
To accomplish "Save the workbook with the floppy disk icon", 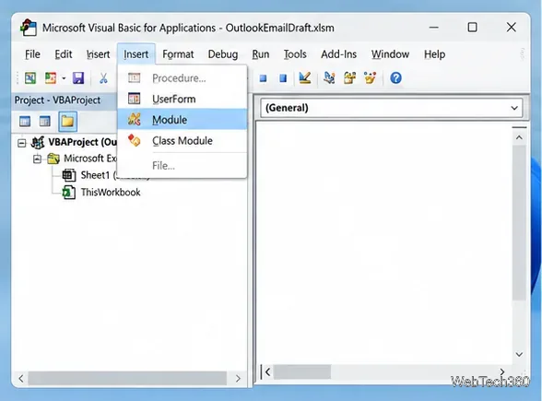I will click(x=78, y=78).
